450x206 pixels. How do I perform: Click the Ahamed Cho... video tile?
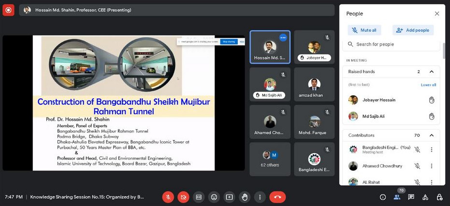coord(270,122)
